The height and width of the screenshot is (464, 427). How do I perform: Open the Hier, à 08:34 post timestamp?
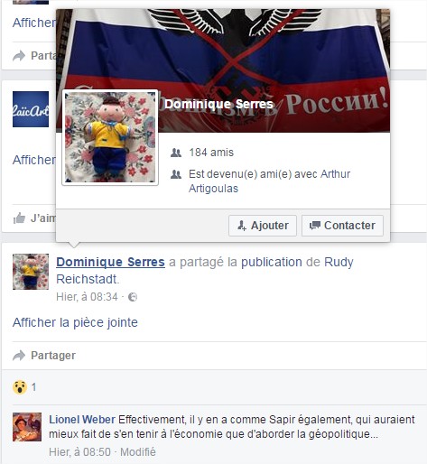[87, 297]
